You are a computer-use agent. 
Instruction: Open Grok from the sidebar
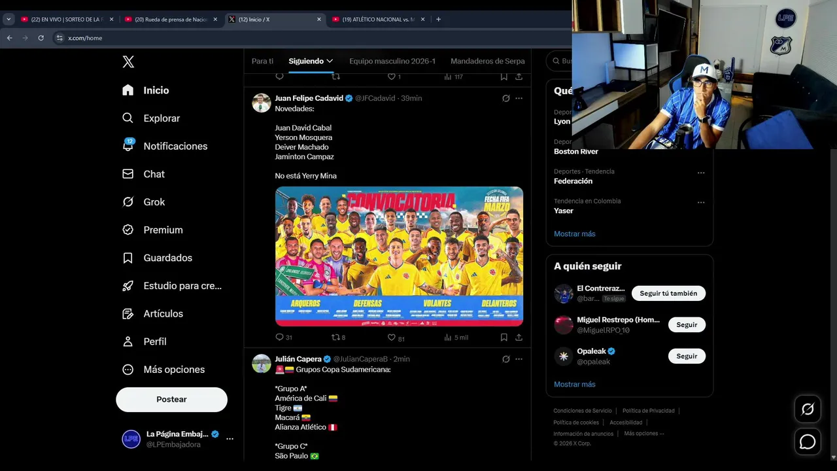[144, 202]
